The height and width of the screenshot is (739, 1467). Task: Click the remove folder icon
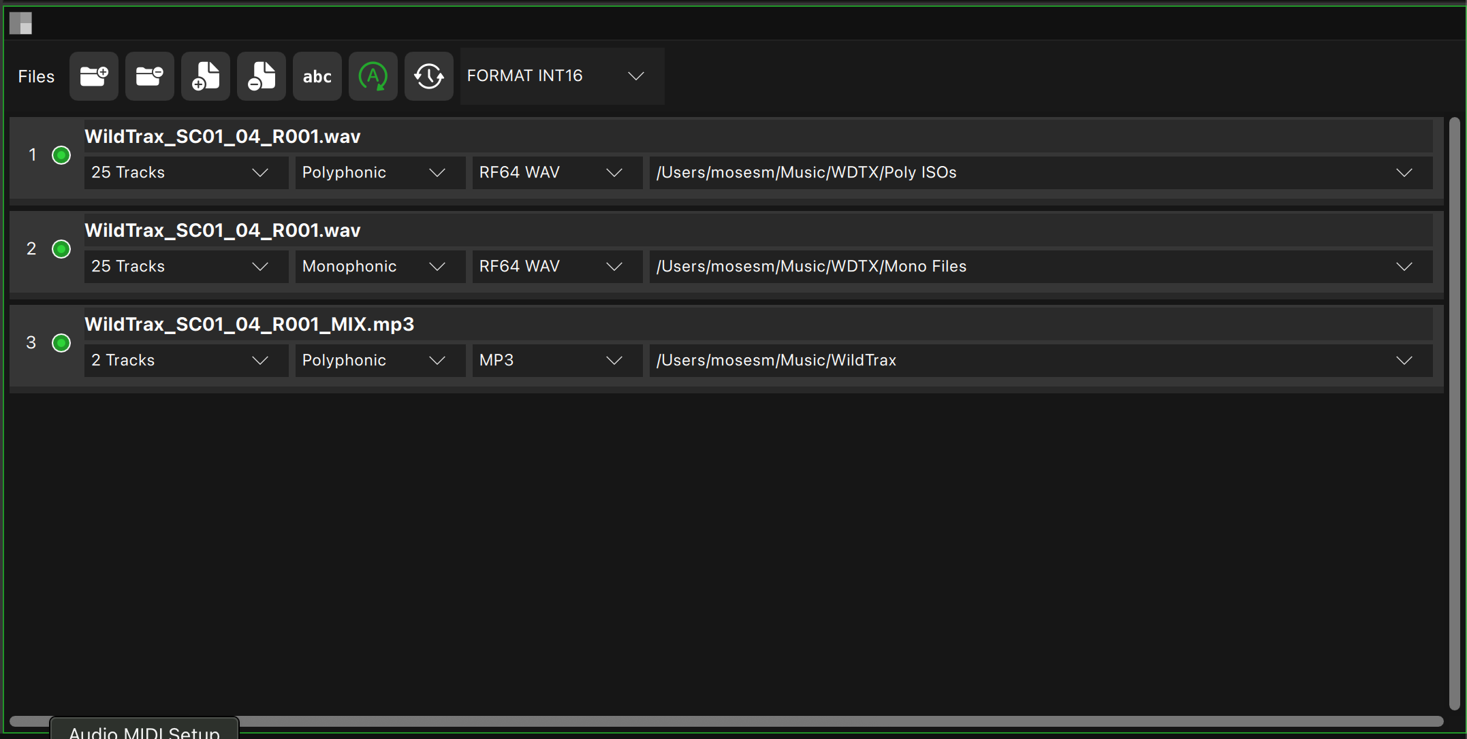[x=149, y=76]
